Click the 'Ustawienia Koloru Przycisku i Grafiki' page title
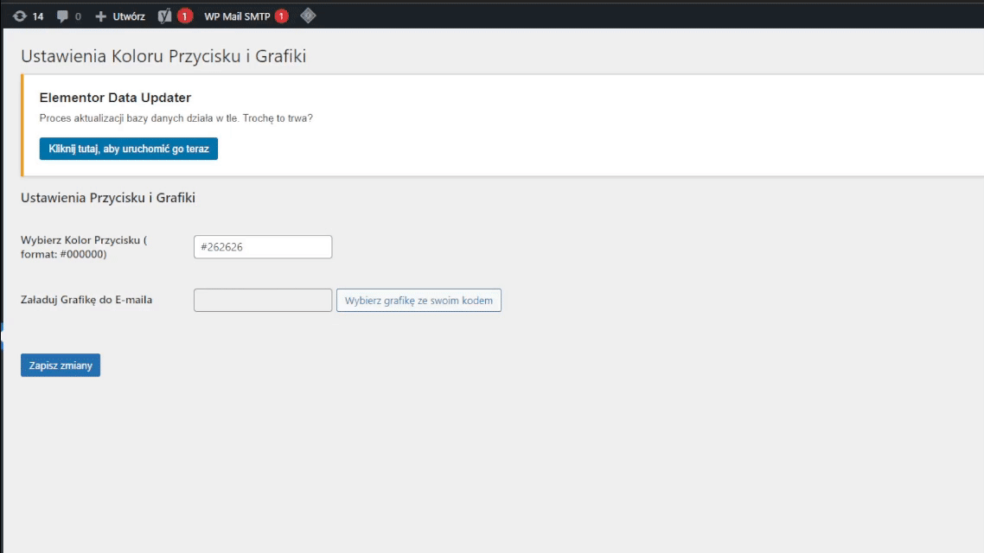 163,57
